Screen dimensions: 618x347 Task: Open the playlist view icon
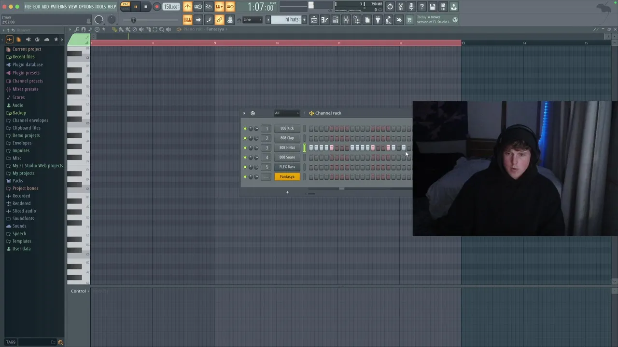(x=314, y=20)
